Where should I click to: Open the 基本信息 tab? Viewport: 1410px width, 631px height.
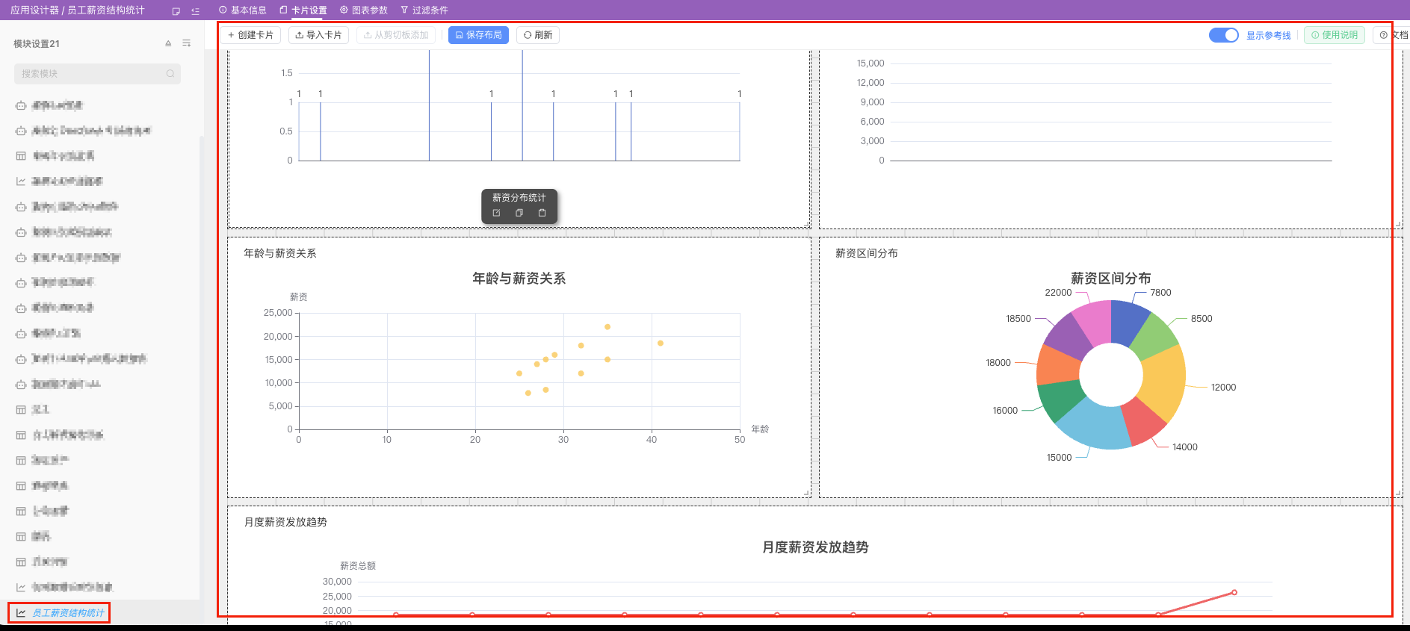pos(243,10)
